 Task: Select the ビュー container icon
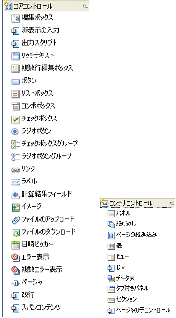click(x=111, y=257)
